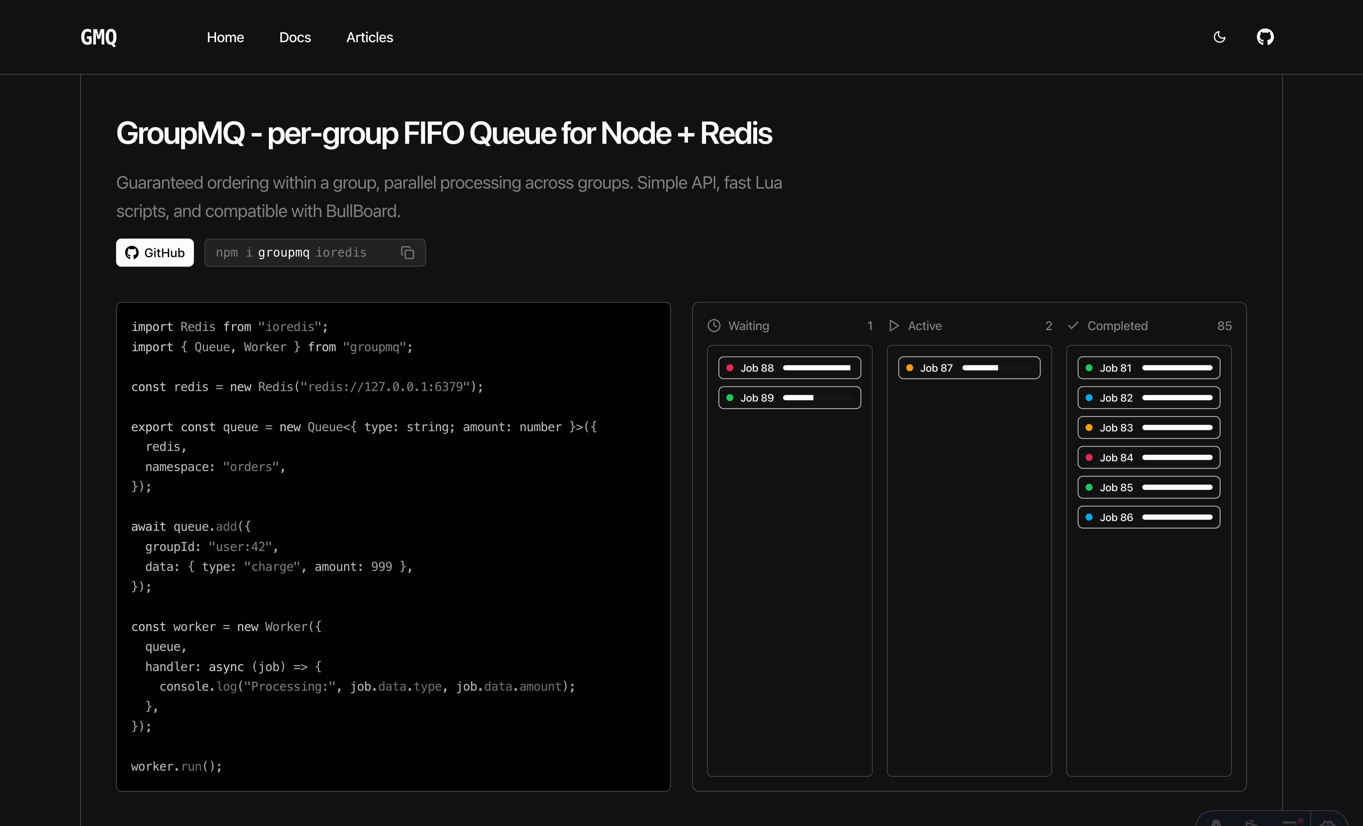The image size is (1363, 826).
Task: Click the pink status dot on Job 88
Action: click(x=730, y=368)
